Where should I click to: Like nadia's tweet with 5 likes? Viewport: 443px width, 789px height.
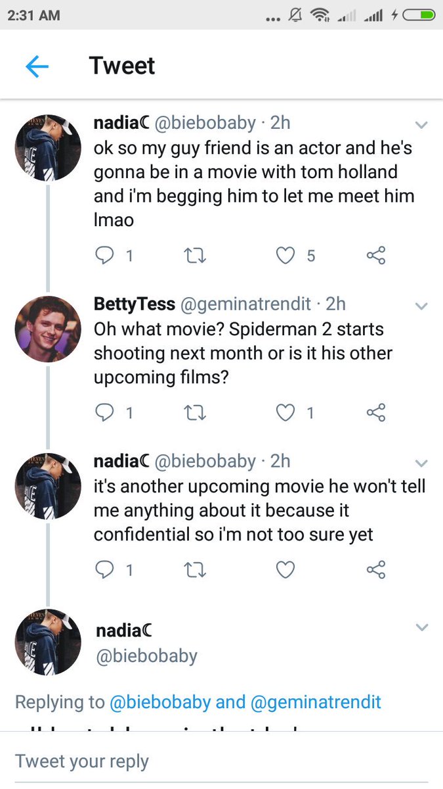(285, 255)
